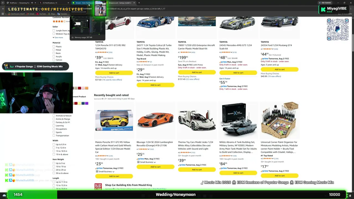Choose the orange color swatch filter
354x199 pixels.
tap(87, 88)
